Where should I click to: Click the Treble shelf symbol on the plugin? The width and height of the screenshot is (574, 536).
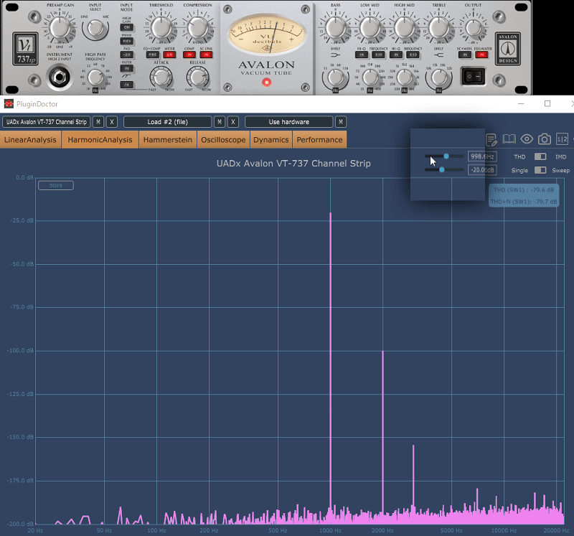438,55
